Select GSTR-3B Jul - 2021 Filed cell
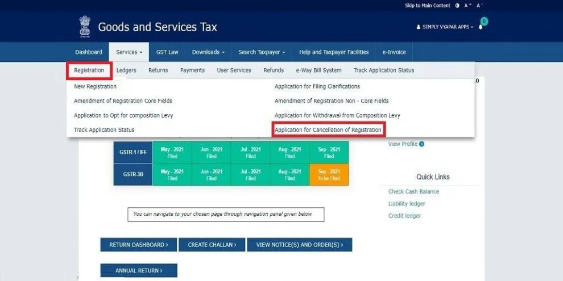This screenshot has height=281, width=563. click(251, 174)
